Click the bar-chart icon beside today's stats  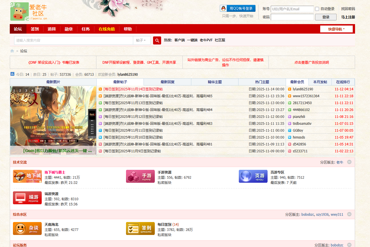click(12, 74)
